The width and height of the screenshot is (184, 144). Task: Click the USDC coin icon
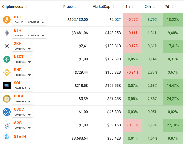[7, 112]
